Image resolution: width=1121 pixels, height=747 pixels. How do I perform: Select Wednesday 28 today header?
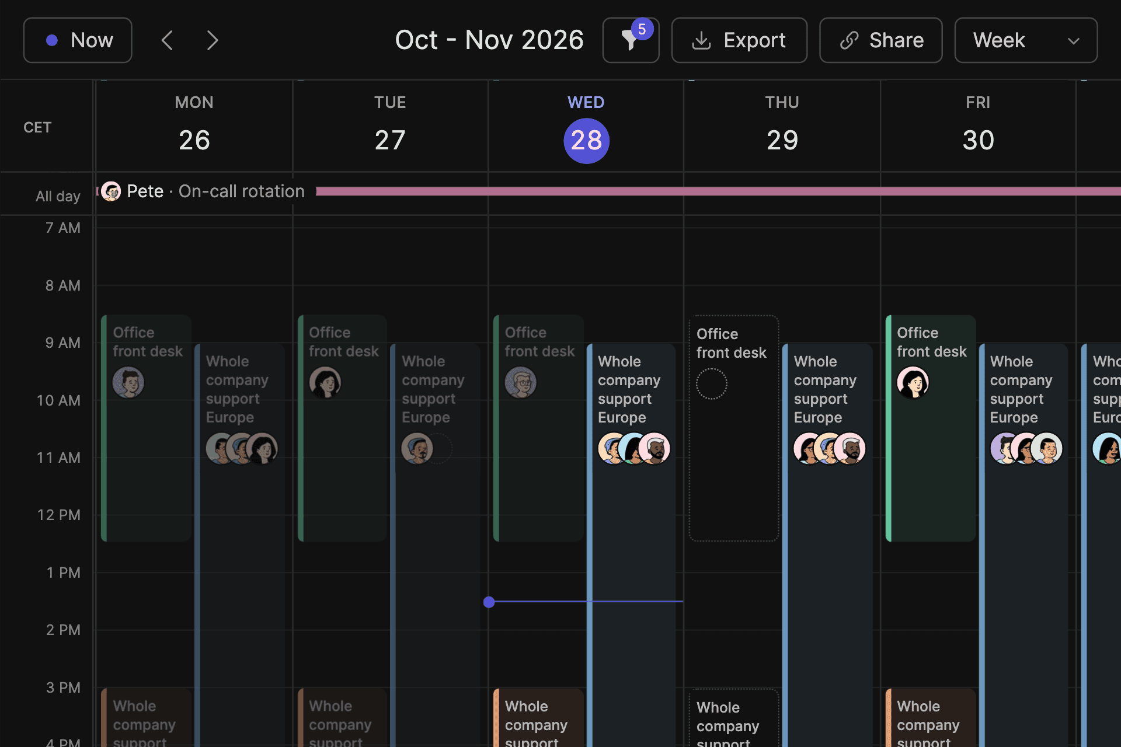click(586, 125)
